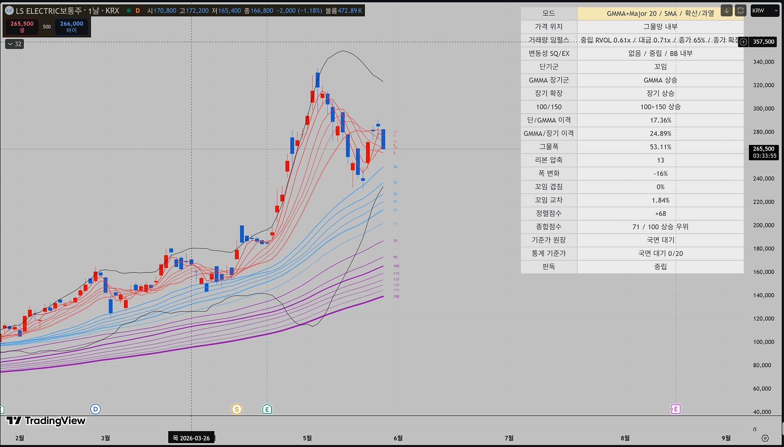Click the 변동성 SQ/EX row label
Screen dimensions: 784x447
(549, 53)
